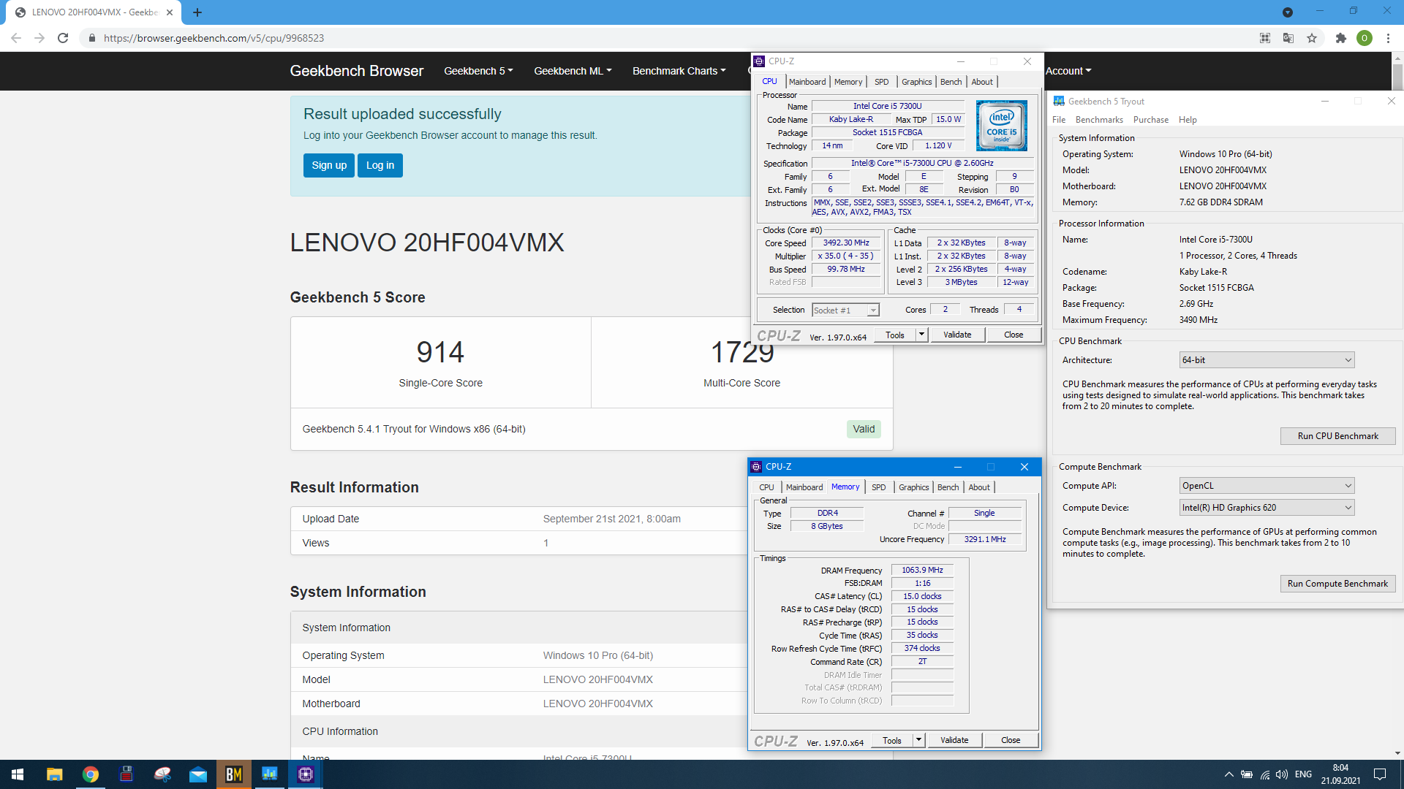The width and height of the screenshot is (1404, 789).
Task: Open a new browser tab
Action: 197,12
